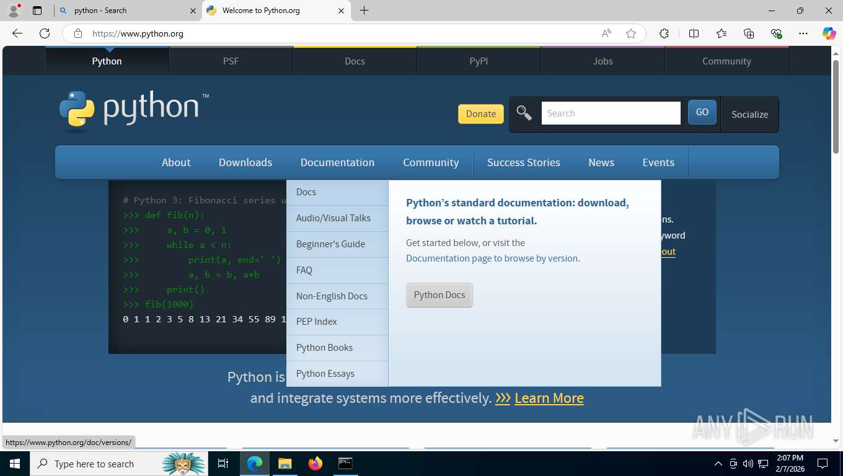Screen dimensions: 843x476
Task: Choose Docs in the Documentation submenu
Action: tap(337, 192)
